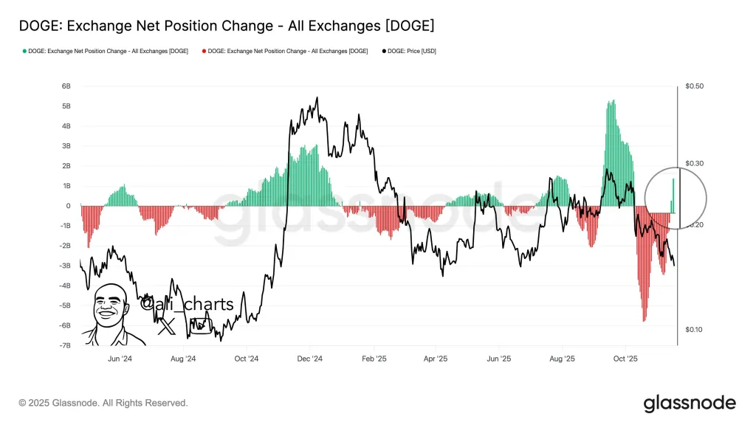
Task: Click the 6B left axis label
Action: [x=66, y=86]
